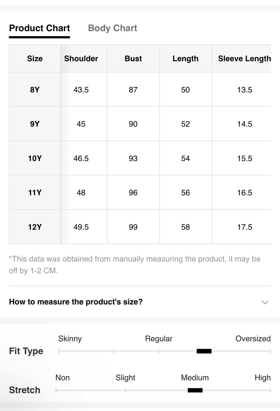280x411 pixels.
Task: Select the 8Y size row header
Action: coord(35,90)
